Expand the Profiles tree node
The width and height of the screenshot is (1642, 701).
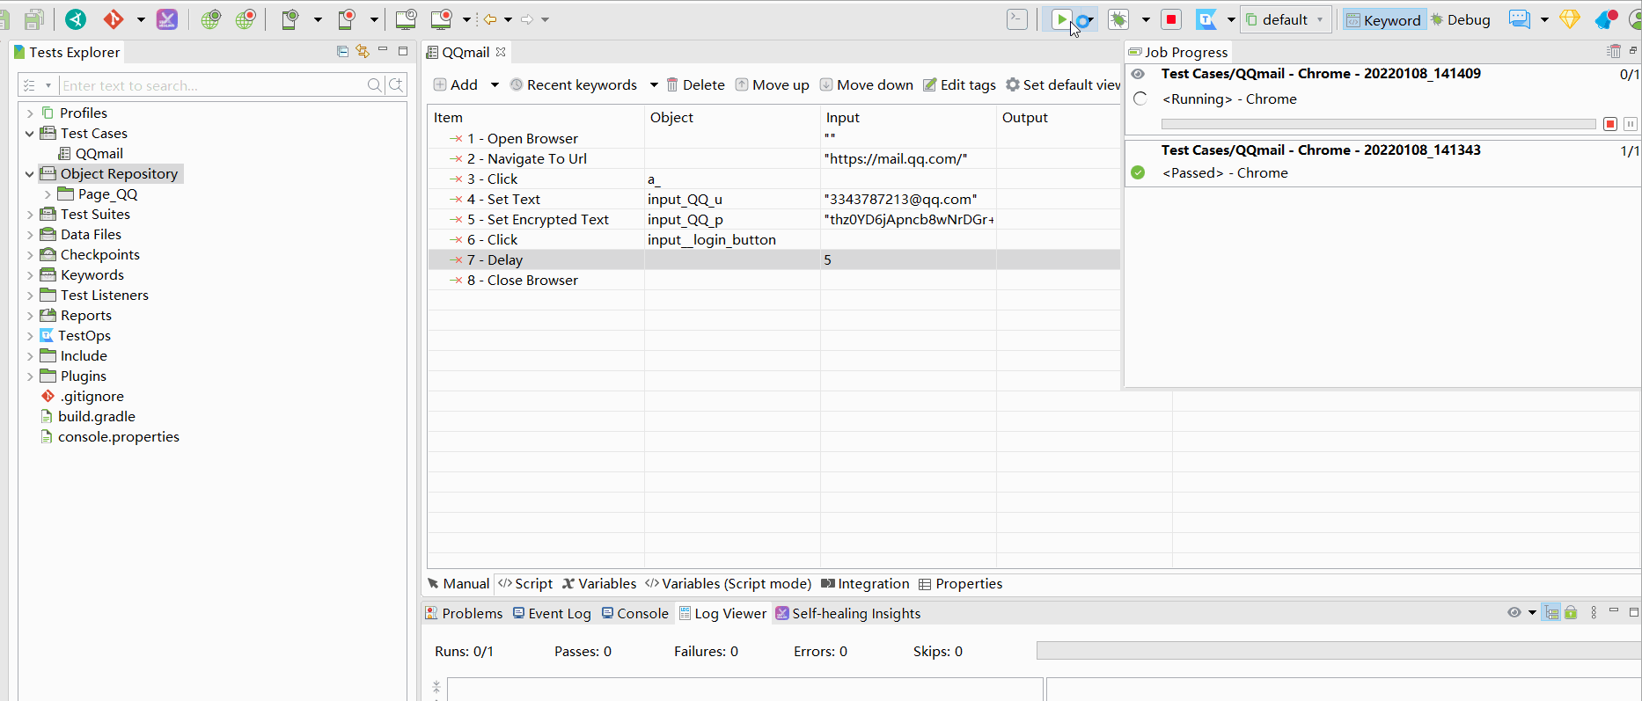(x=30, y=113)
